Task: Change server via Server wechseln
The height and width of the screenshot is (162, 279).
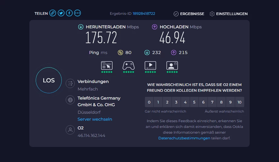Action: [95, 119]
